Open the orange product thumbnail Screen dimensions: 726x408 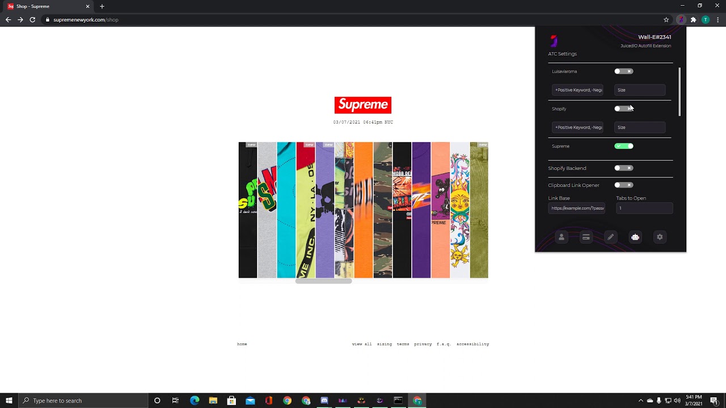click(364, 210)
